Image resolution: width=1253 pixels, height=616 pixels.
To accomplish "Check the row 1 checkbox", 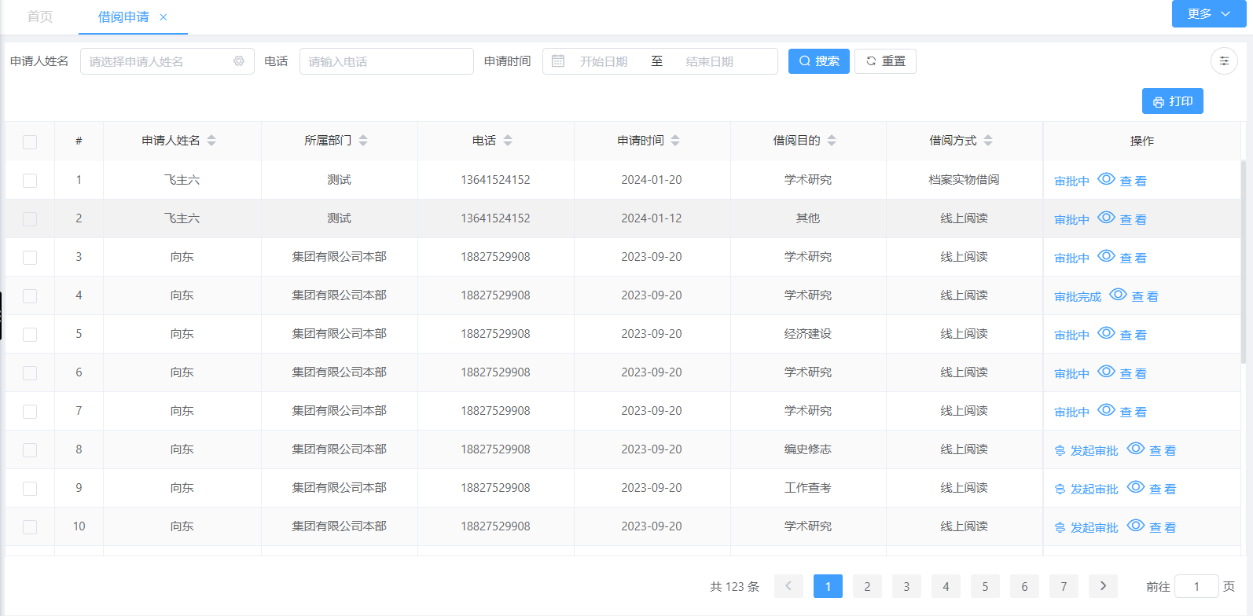I will click(30, 181).
